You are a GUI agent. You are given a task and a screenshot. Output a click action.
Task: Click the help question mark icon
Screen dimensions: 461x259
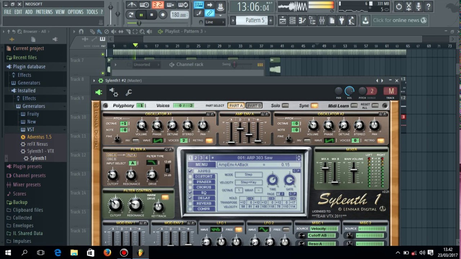coord(428,6)
